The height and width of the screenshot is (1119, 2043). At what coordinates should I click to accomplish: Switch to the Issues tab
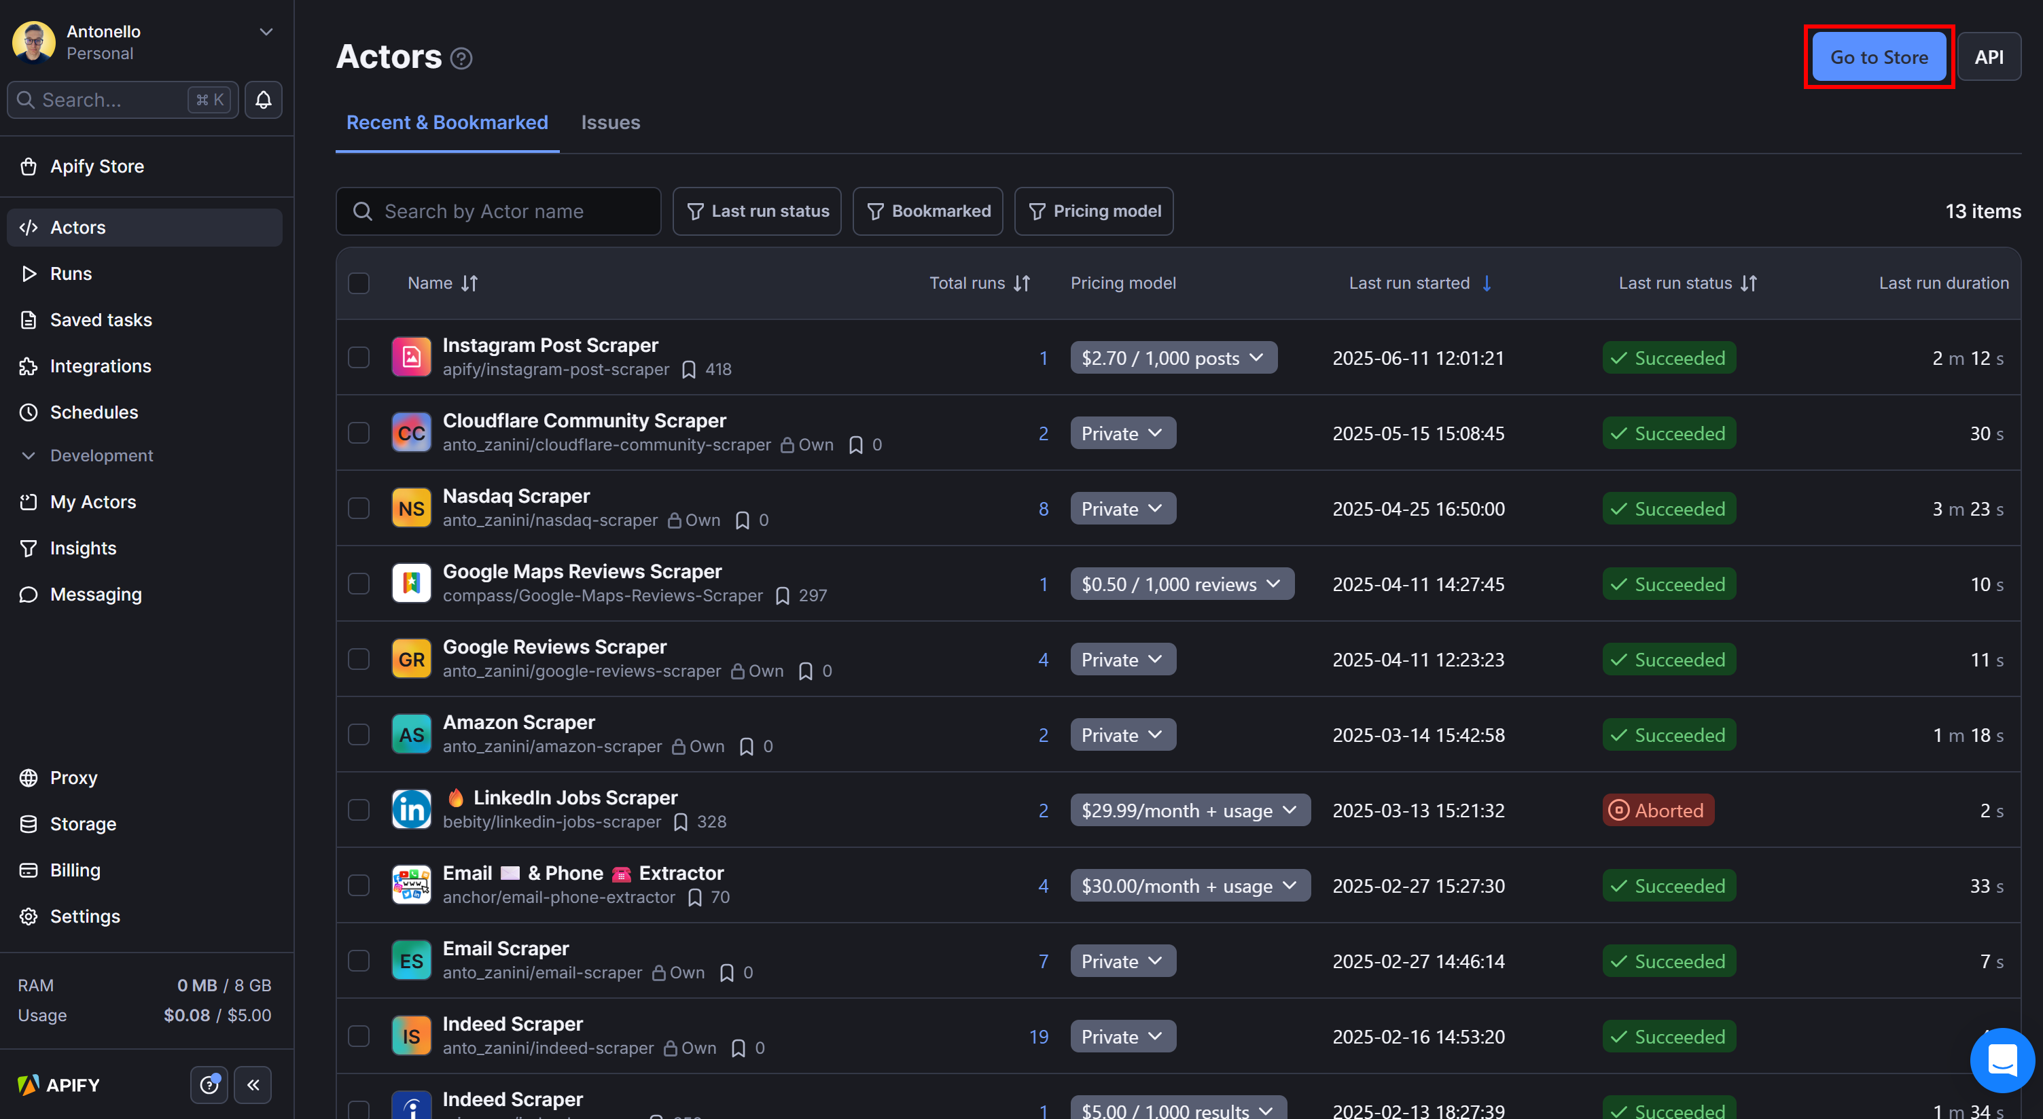610,122
